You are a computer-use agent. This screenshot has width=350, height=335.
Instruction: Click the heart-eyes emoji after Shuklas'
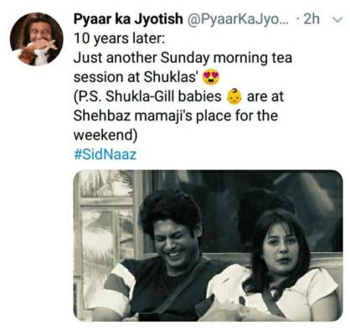(211, 77)
